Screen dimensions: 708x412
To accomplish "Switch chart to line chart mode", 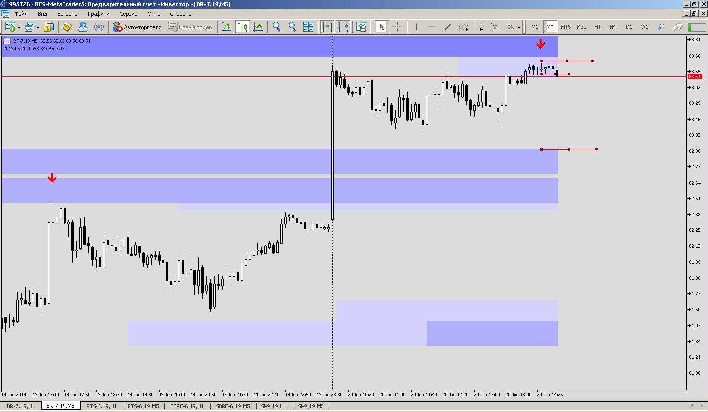I will pyautogui.click(x=258, y=27).
